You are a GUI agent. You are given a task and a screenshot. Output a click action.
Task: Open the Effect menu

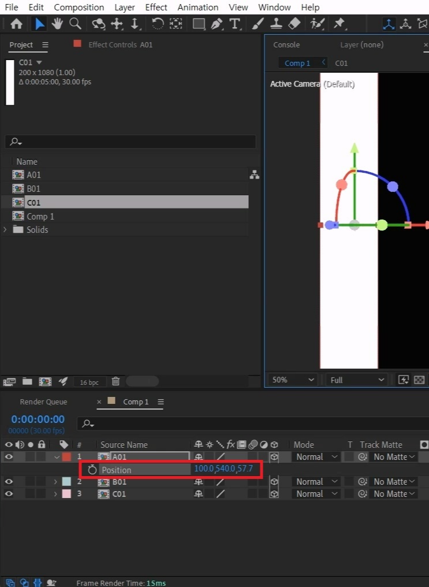point(156,7)
